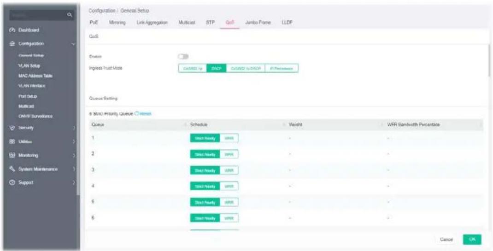Click the Security shield icon
The image size is (493, 251).
tap(13, 128)
